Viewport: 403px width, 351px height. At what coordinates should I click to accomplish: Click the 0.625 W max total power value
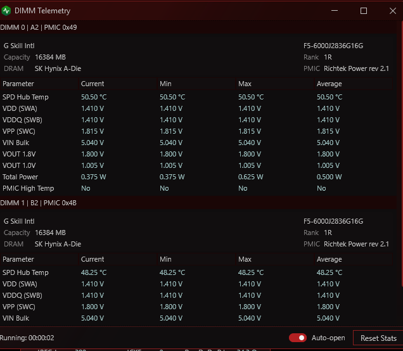tap(250, 177)
